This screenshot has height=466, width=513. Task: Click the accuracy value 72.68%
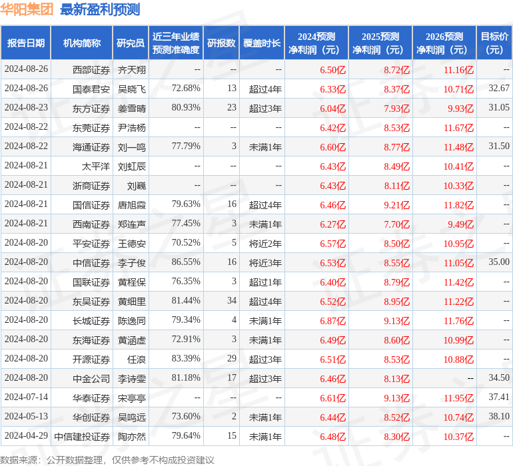186,89
